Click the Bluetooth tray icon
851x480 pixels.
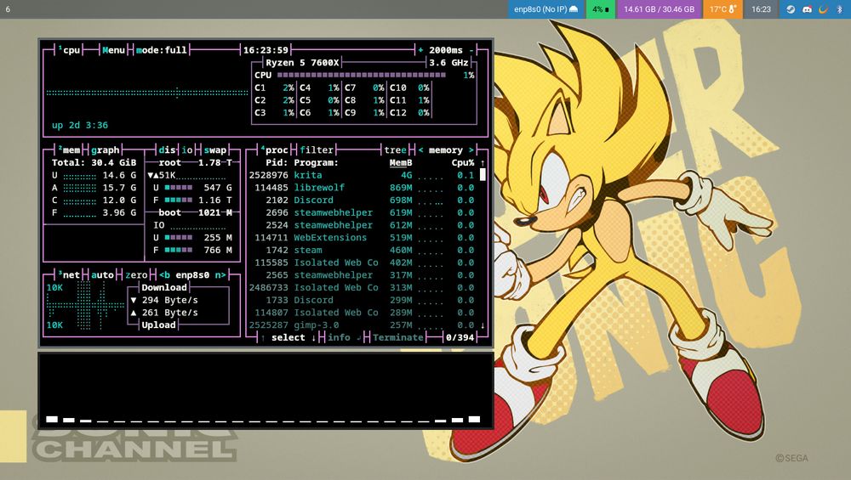pyautogui.click(x=840, y=9)
